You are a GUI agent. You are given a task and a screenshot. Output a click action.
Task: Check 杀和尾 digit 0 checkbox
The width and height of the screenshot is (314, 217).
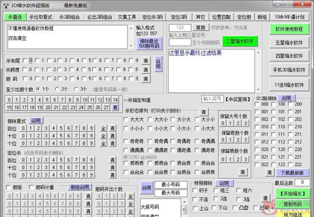point(25,60)
